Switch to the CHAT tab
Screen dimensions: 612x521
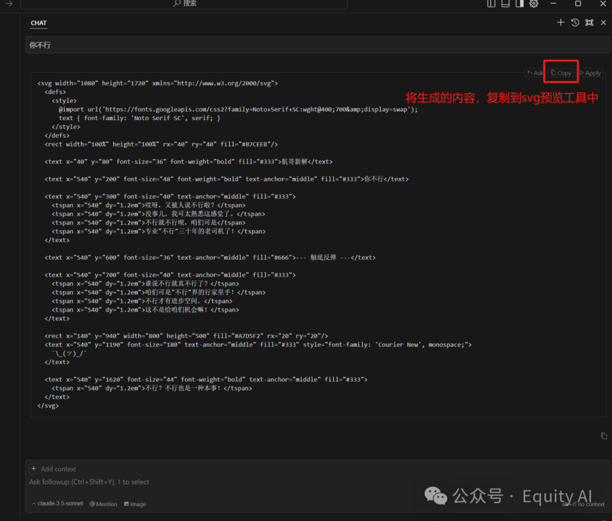tap(39, 23)
